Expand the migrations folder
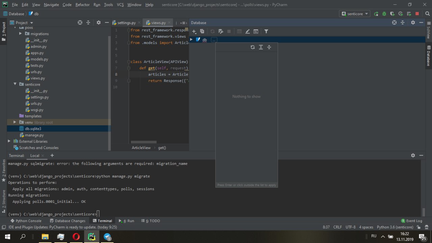The image size is (432, 243). [x=20, y=34]
